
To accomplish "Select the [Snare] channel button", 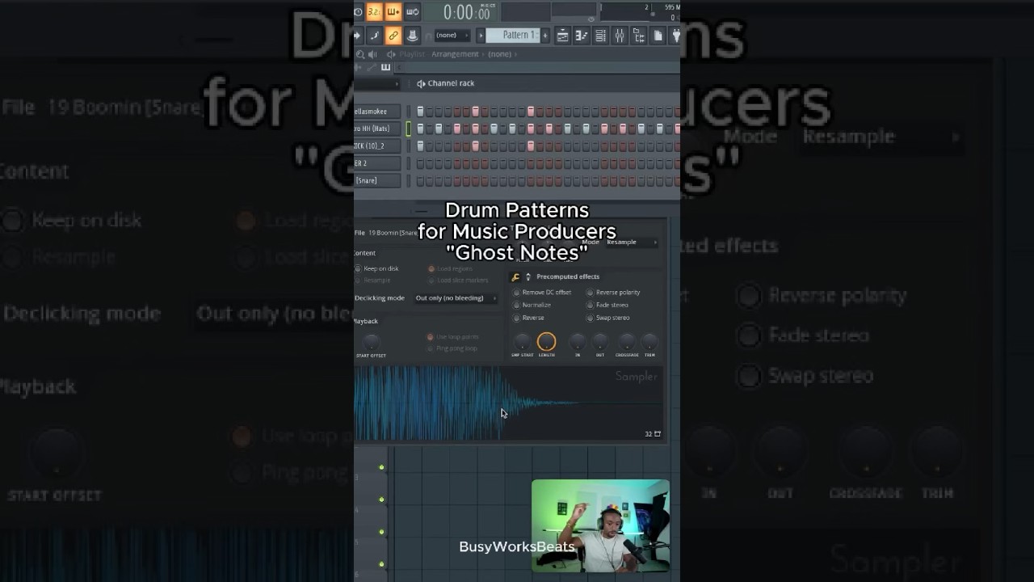I will tap(376, 181).
